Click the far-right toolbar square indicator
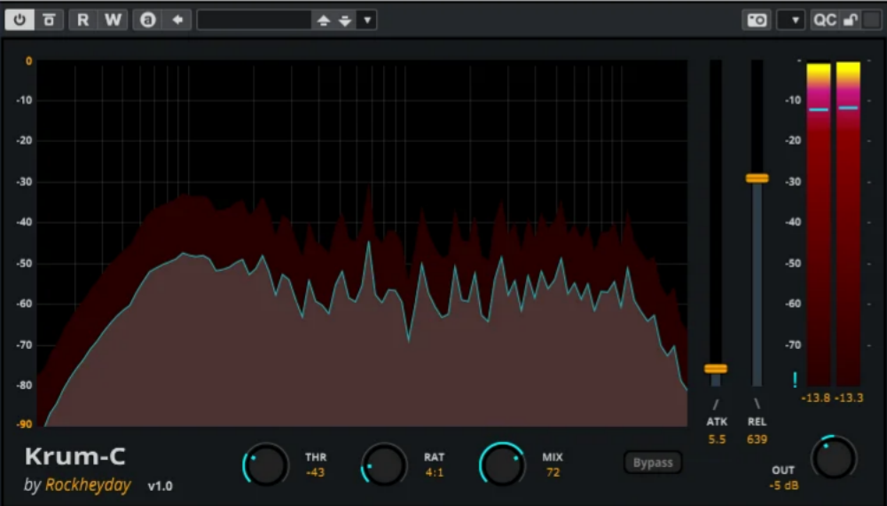The height and width of the screenshot is (506, 887). point(872,20)
